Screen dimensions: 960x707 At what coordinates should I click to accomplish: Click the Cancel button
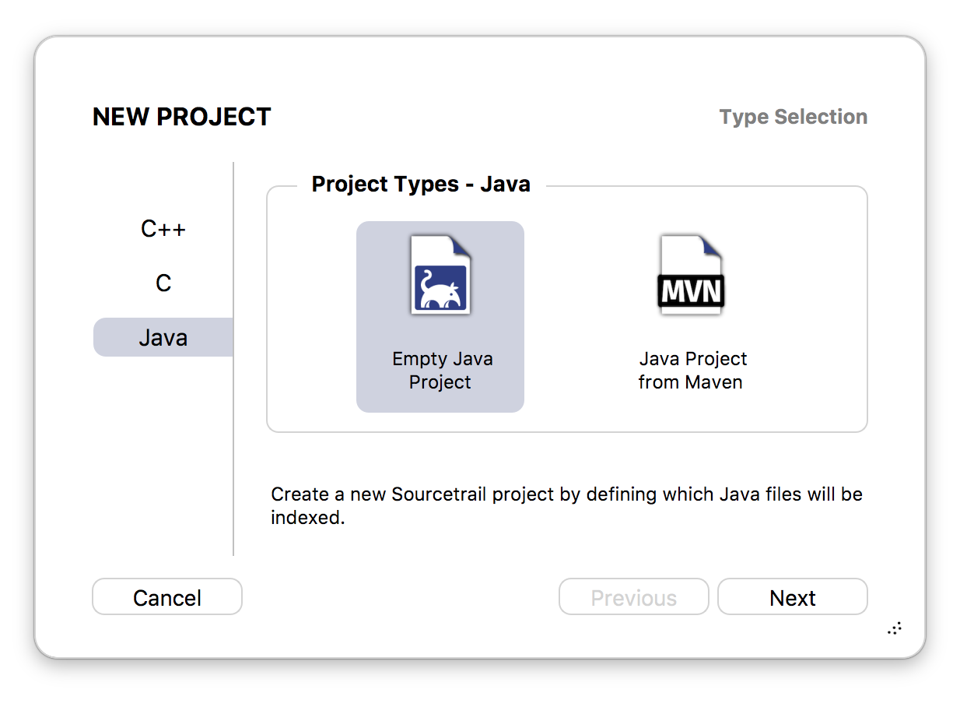(167, 597)
